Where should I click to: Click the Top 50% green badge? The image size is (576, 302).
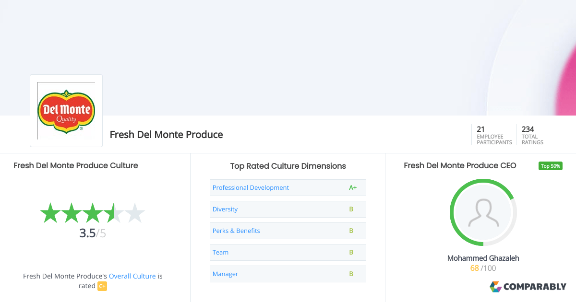point(551,166)
